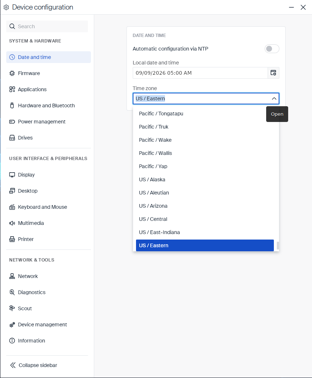Choose Pacific / Tongatapu time zone
The height and width of the screenshot is (378, 312).
click(205, 114)
